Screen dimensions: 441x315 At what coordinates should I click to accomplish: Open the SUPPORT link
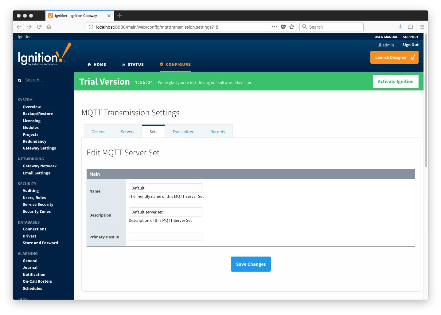411,37
